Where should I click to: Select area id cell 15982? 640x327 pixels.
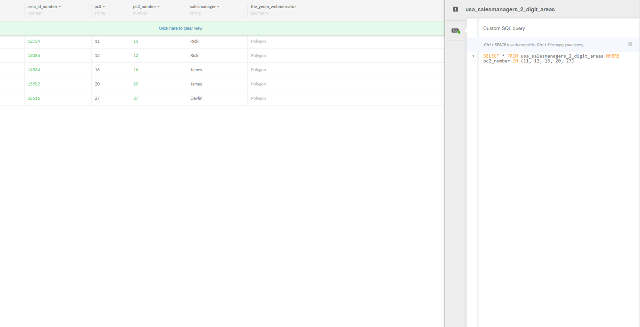pyautogui.click(x=34, y=84)
